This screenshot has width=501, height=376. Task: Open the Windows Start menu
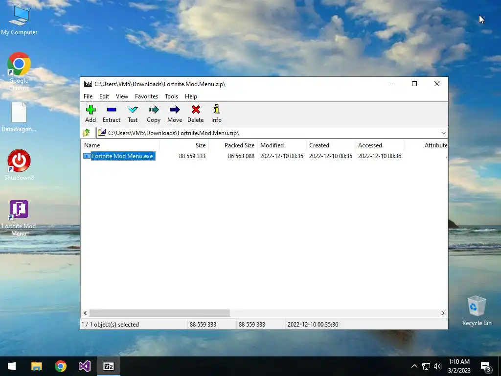[12, 366]
